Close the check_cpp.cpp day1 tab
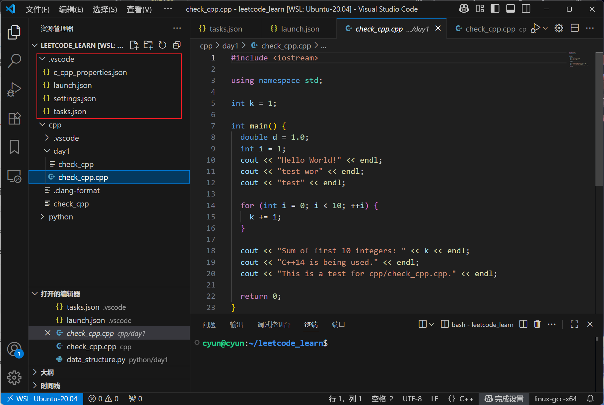 click(x=438, y=29)
